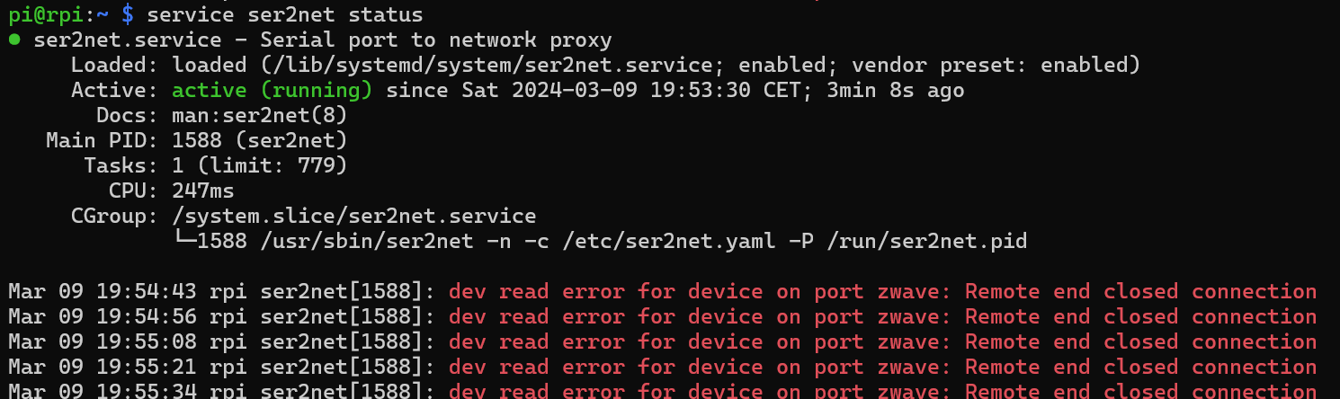This screenshot has height=399, width=1340.
Task: Click the /lib/systemd/system/ser2net.service path
Action: tap(430, 66)
